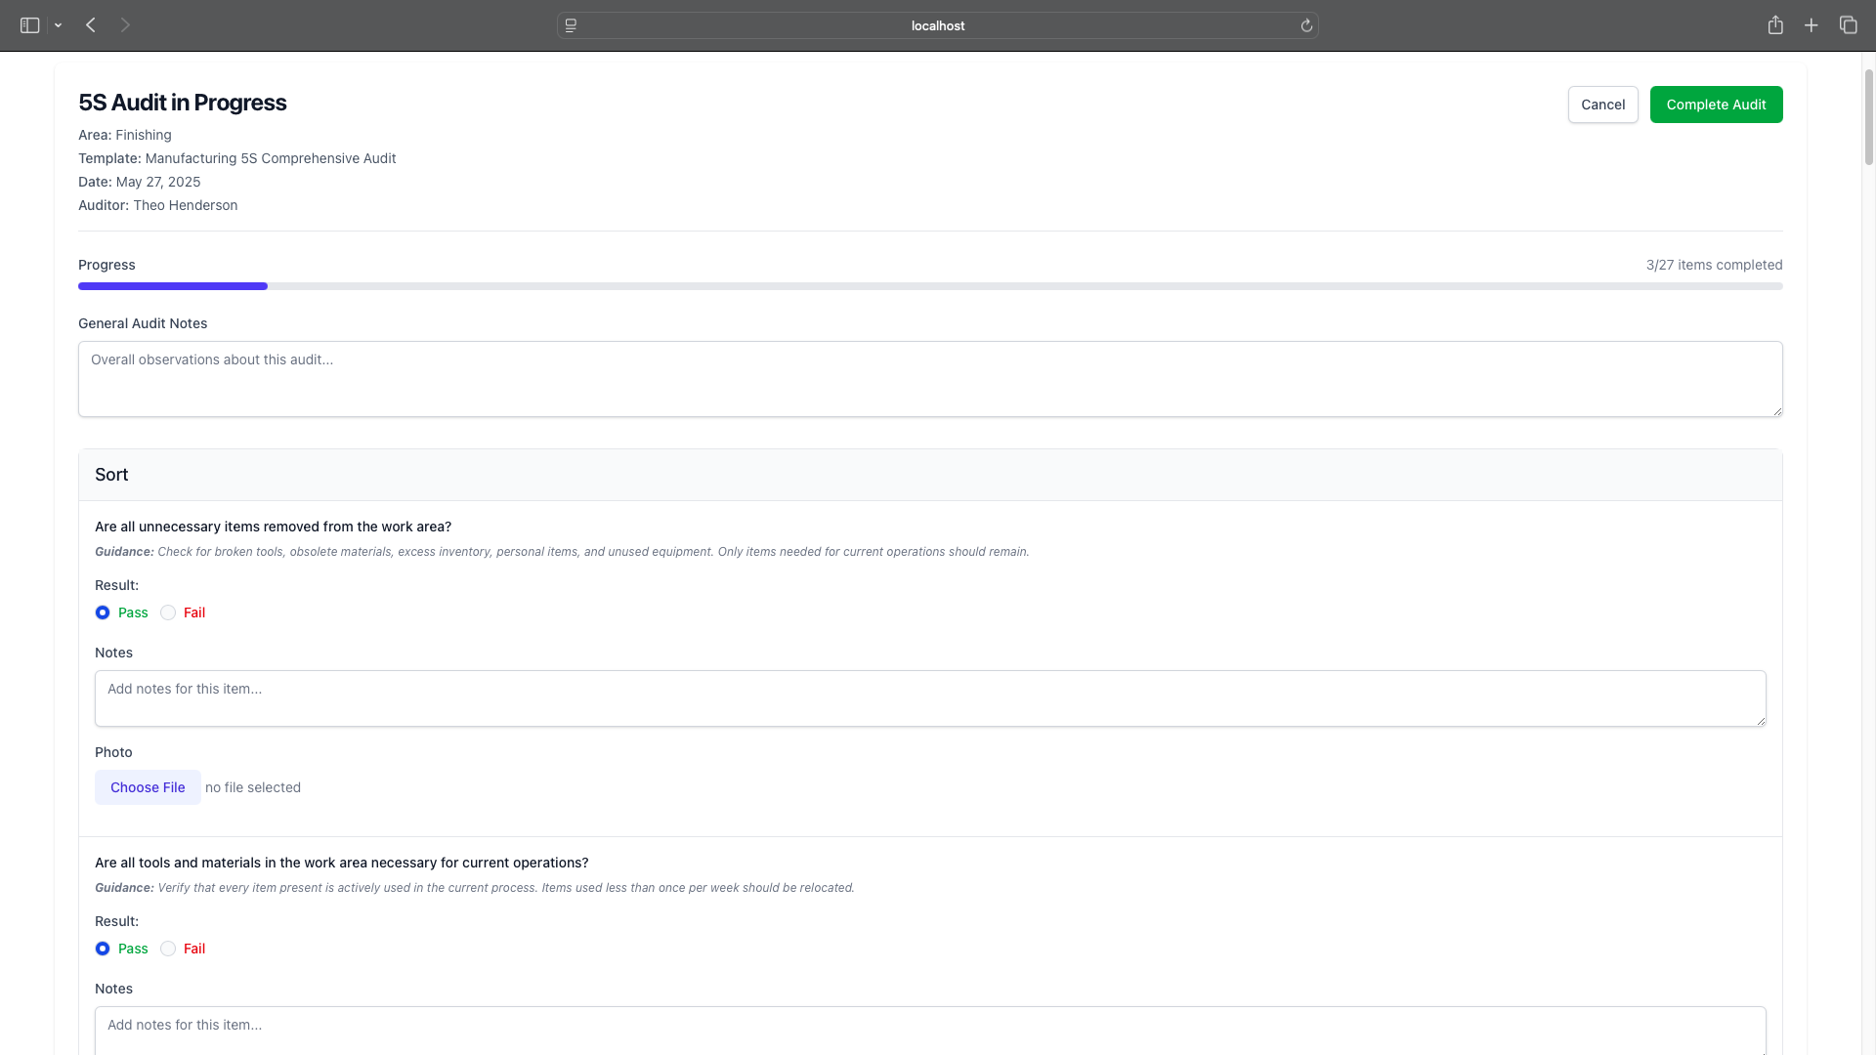Click the '5S Audit in Progress' heading
This screenshot has width=1876, height=1055.
point(182,103)
